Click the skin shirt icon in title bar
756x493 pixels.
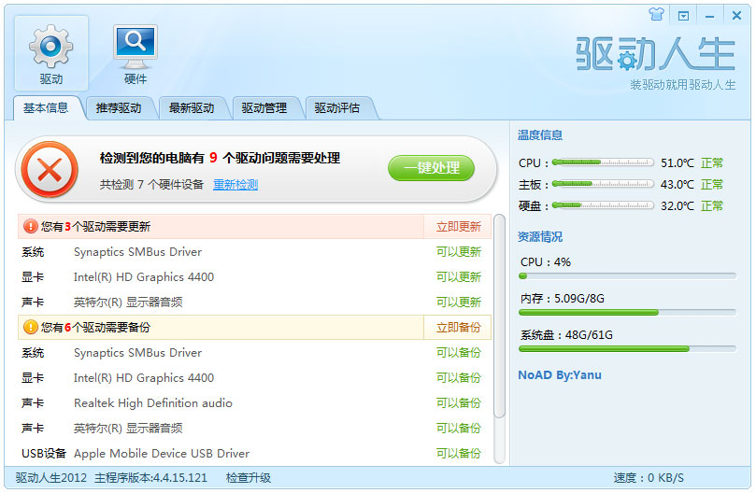[x=656, y=14]
